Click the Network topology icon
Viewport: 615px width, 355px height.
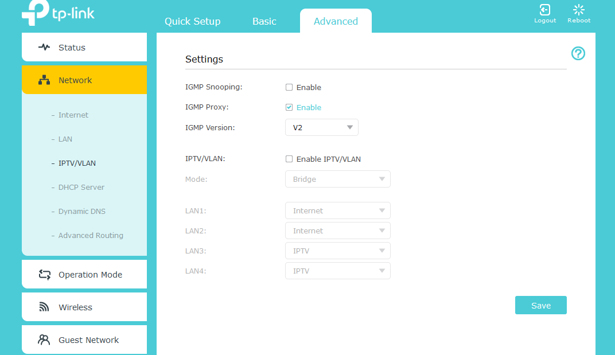point(44,80)
